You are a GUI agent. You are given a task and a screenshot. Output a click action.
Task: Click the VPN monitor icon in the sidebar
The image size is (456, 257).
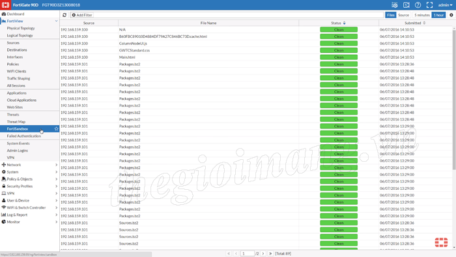tap(4, 193)
